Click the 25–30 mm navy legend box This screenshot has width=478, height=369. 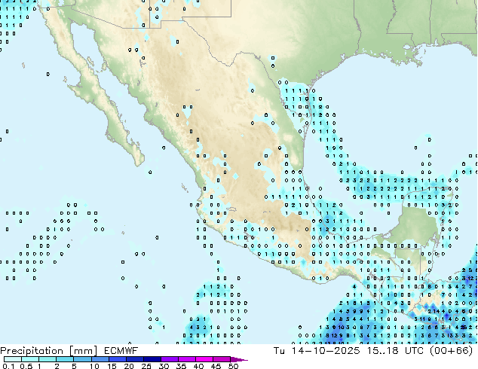point(152,359)
